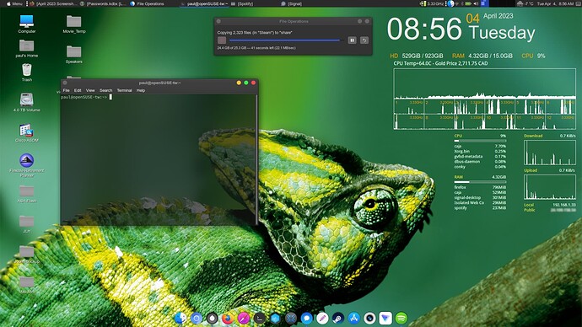
Task: Open the Edit menu in terminal
Action: (x=78, y=90)
